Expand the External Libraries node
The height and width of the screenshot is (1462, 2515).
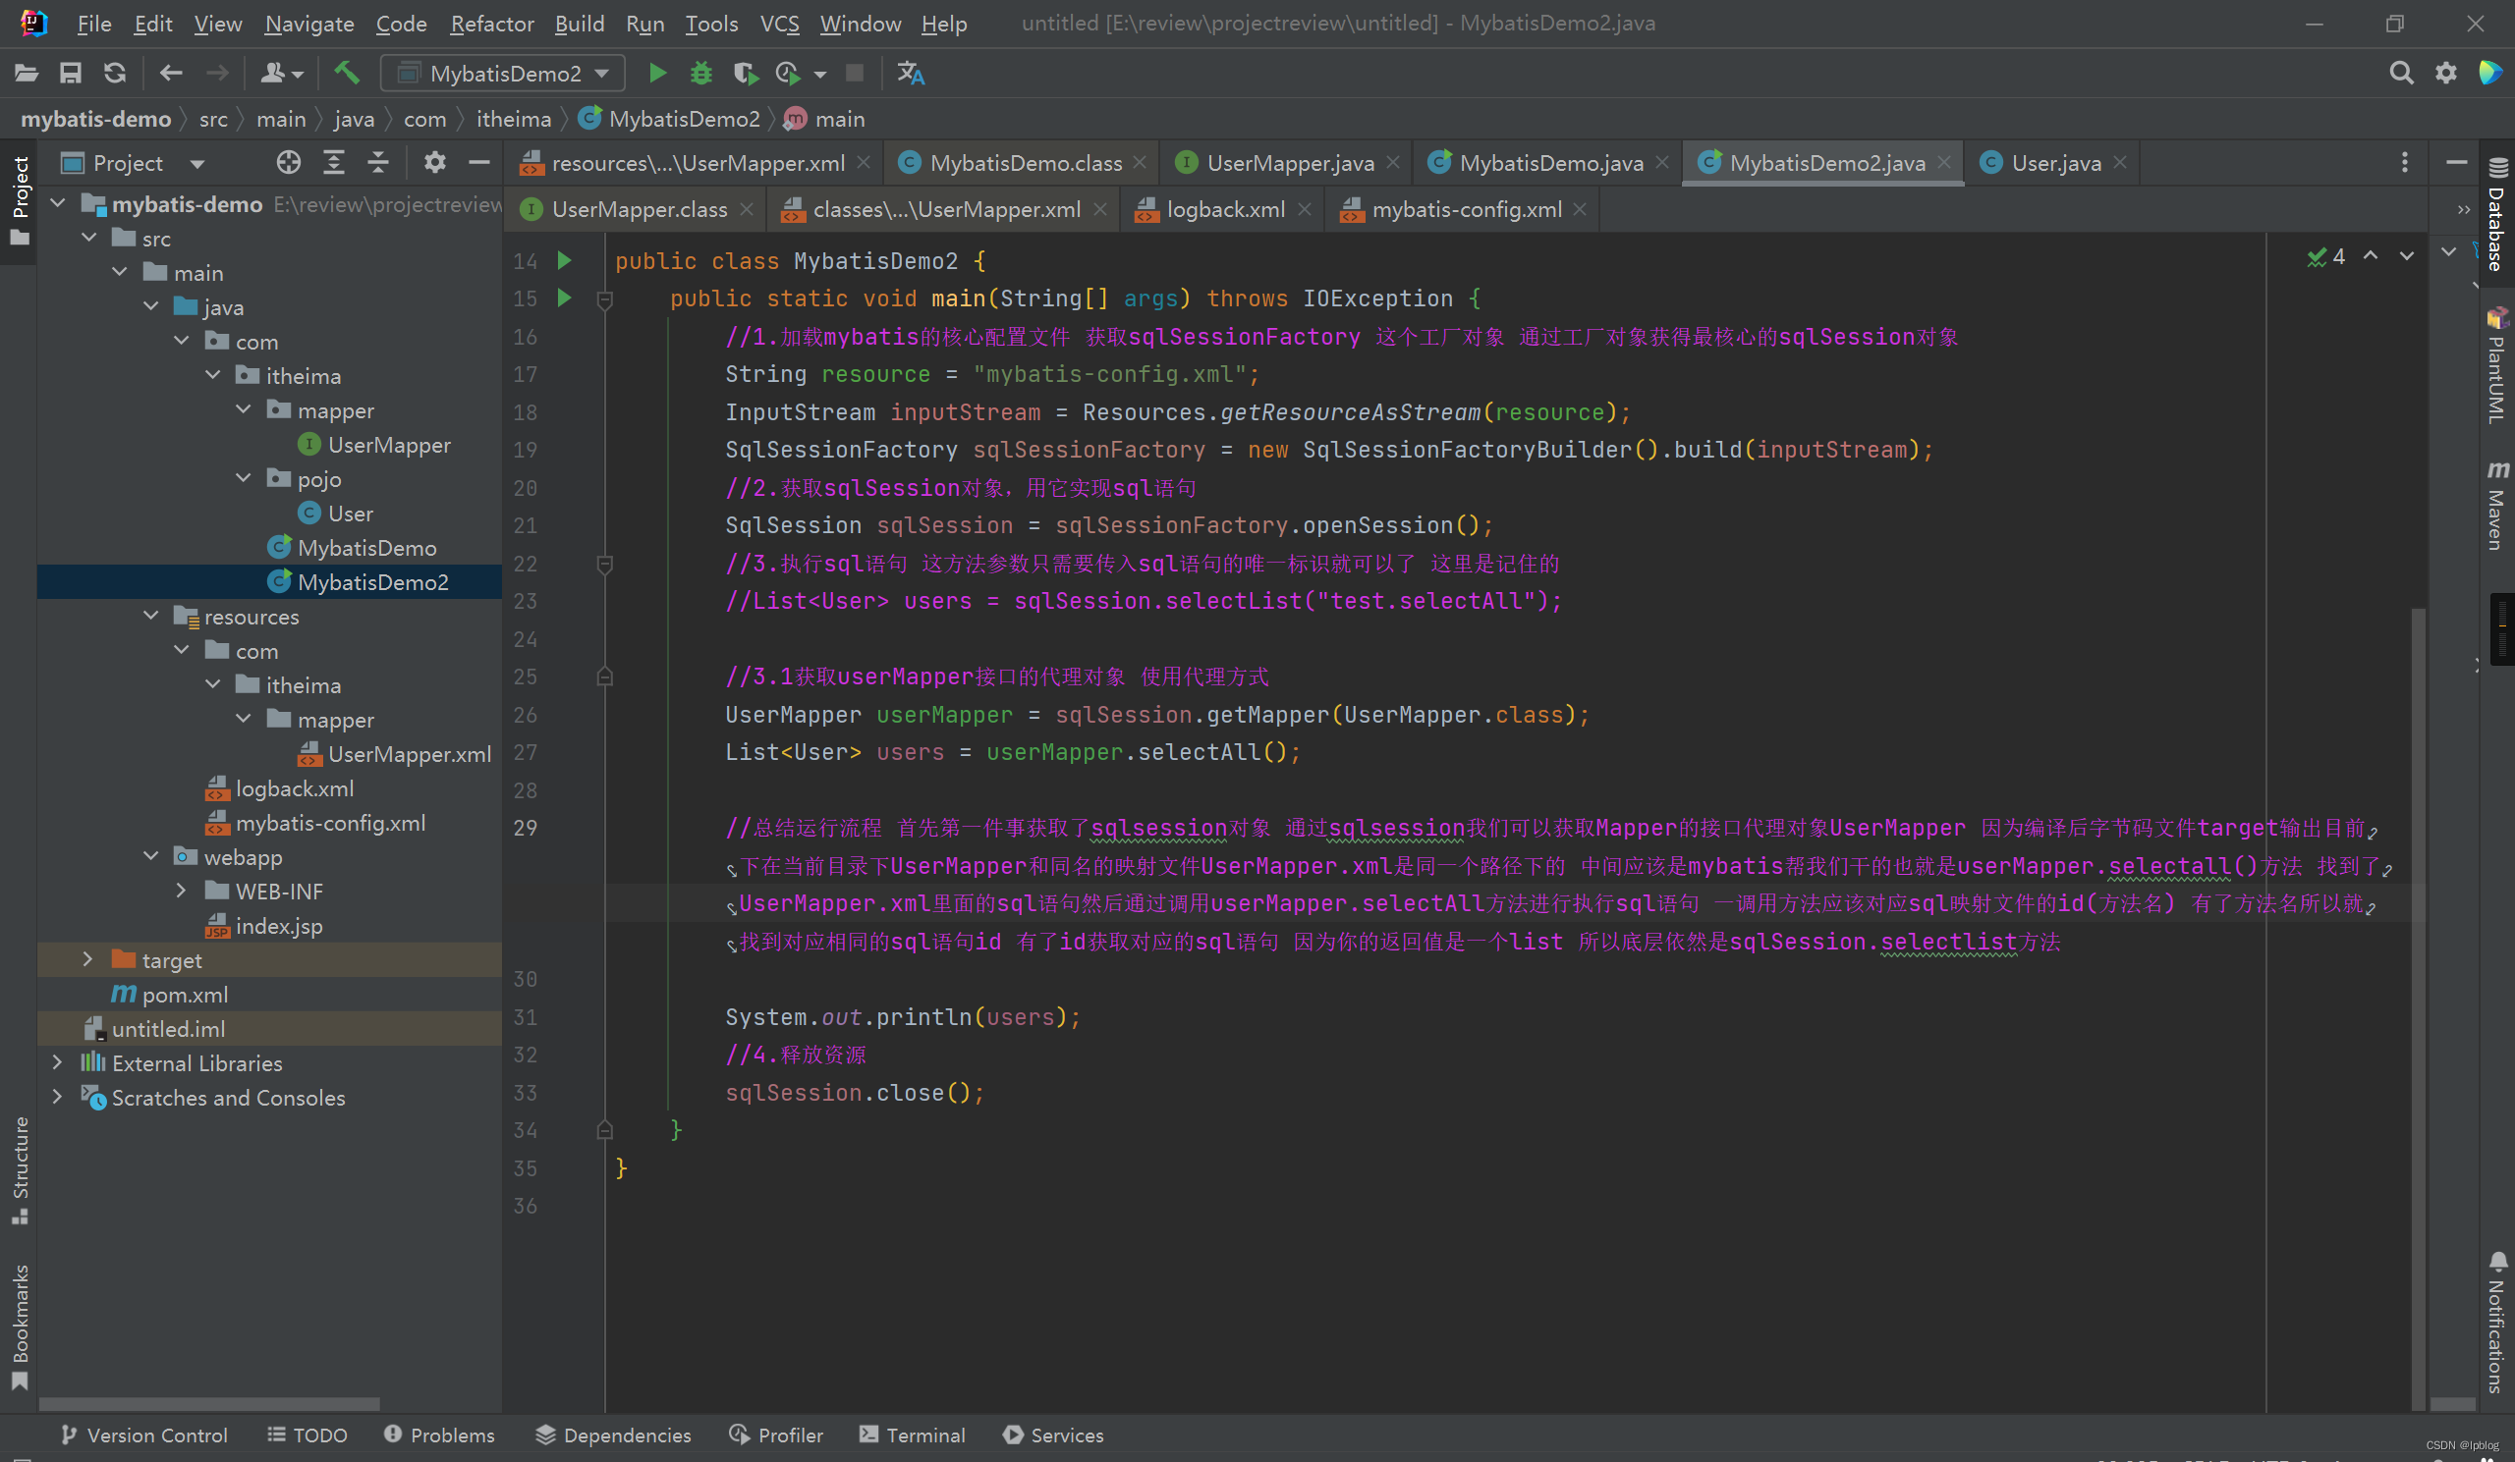pyautogui.click(x=58, y=1063)
